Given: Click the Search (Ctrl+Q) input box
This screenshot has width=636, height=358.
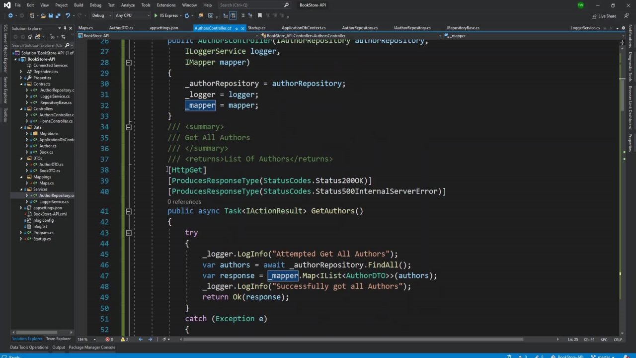Looking at the screenshot, I should pos(251,5).
